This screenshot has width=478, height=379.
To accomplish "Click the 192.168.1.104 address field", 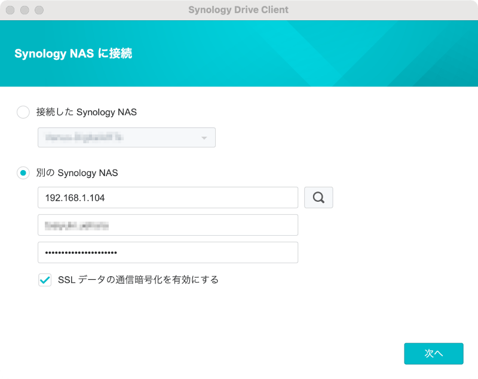I will (168, 198).
